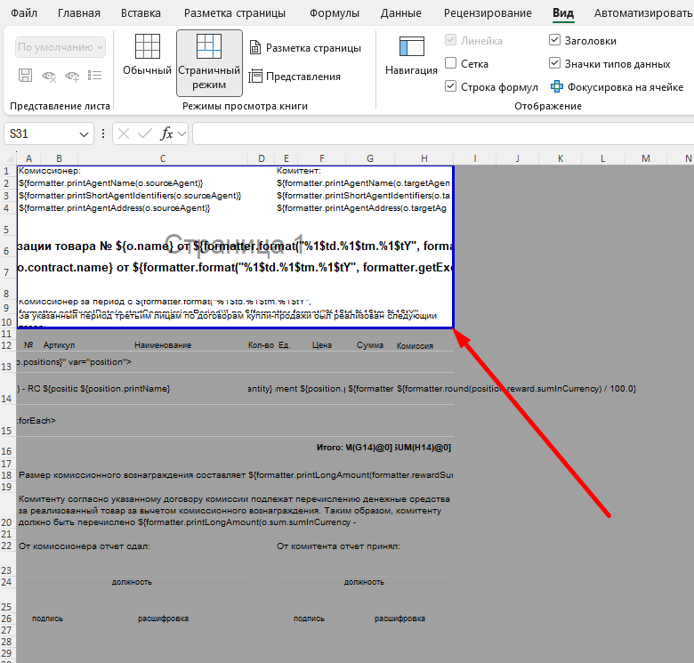Select column M header
The height and width of the screenshot is (663, 694).
646,158
